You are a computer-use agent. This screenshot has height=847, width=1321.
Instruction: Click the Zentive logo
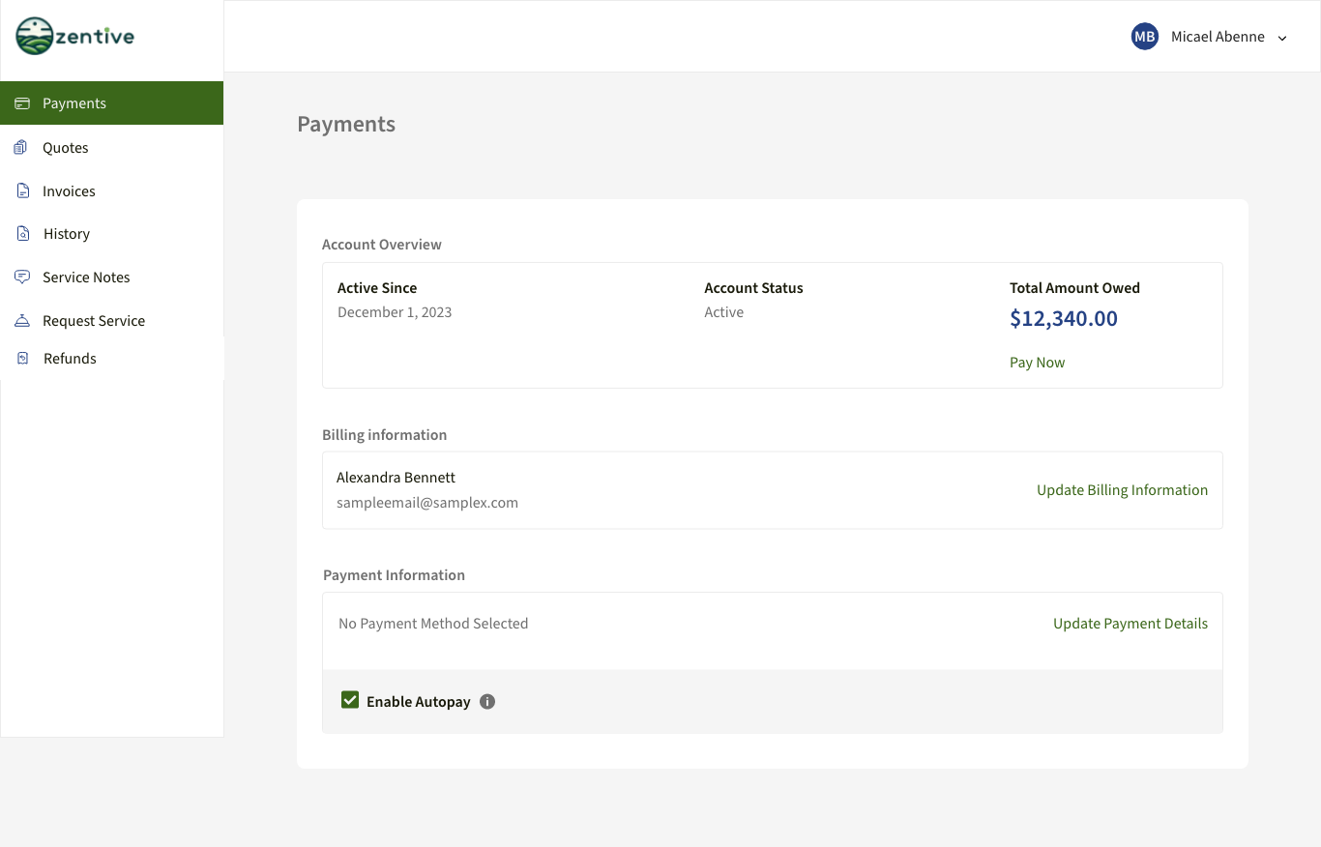(75, 37)
